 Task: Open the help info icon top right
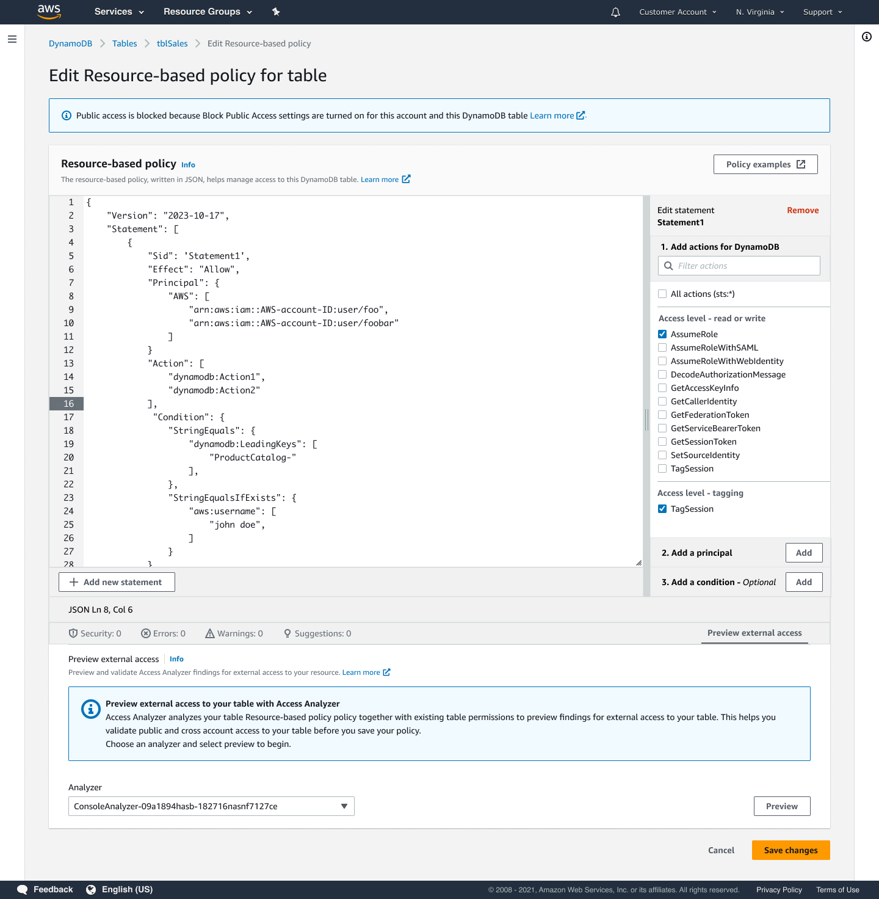coord(866,37)
